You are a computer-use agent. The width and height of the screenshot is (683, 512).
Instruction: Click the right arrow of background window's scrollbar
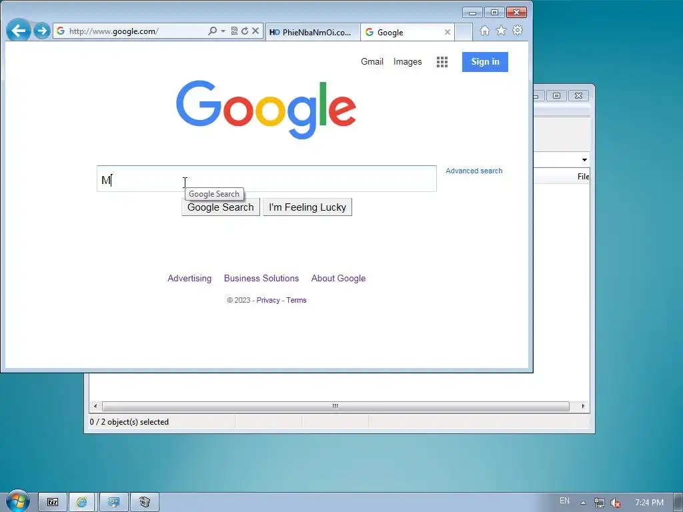(x=583, y=406)
